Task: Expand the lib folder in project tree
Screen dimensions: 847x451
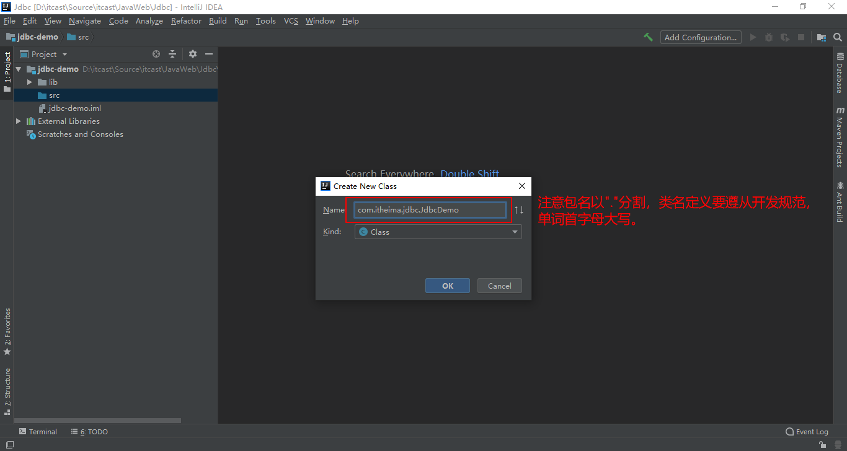Action: 29,82
